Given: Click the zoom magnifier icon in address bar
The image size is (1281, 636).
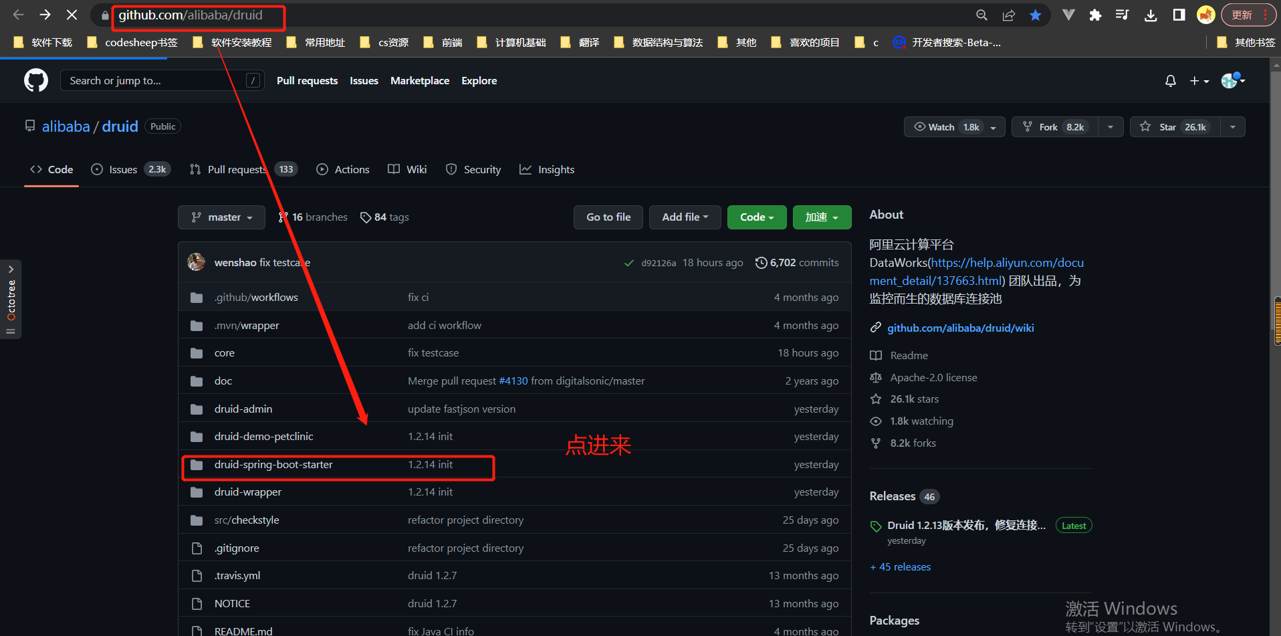Looking at the screenshot, I should click(981, 15).
